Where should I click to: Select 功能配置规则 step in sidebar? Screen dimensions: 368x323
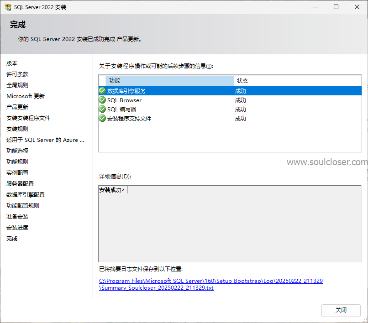[23, 206]
